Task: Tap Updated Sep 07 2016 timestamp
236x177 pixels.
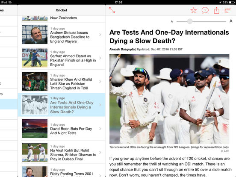Action: tap(160, 49)
